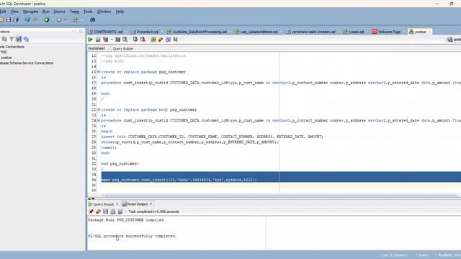Click the Explain Plan icon in worksheet toolbar
This screenshot has height=259, width=461.
[106, 40]
